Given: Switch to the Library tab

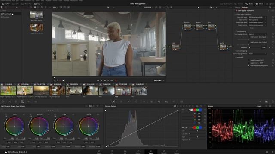Looking at the screenshot, I should tap(237, 7).
